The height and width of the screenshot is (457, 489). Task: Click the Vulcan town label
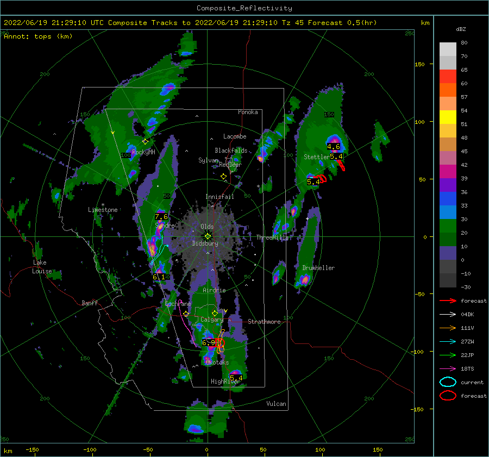[x=277, y=404]
